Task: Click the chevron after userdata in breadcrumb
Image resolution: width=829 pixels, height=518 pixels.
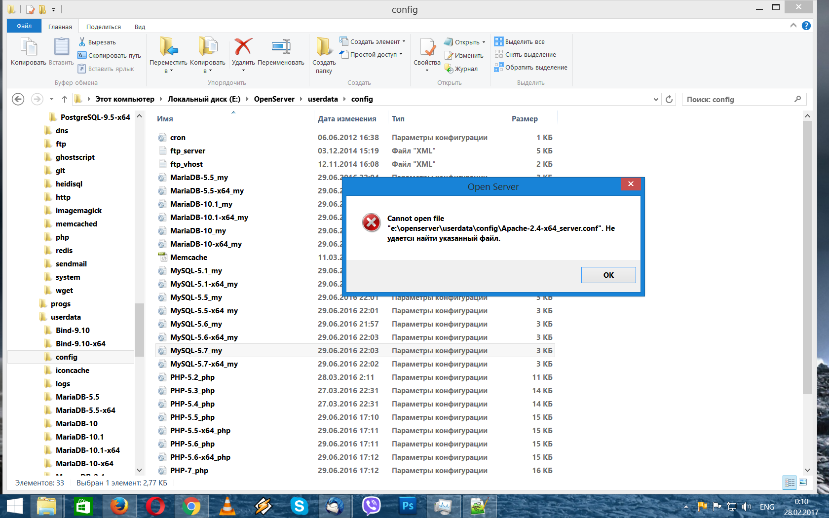Action: click(x=344, y=99)
